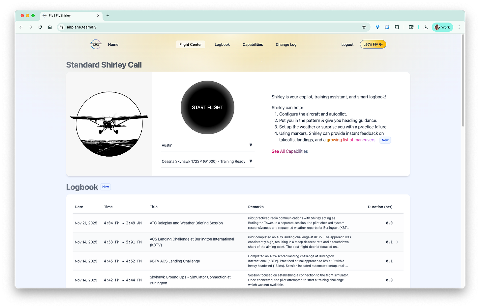Select the Fly | FlyShirley browser tab
The height and width of the screenshot is (308, 480).
coord(71,15)
